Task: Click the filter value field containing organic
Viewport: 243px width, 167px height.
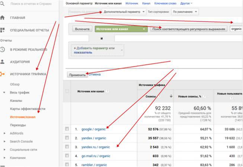Action: [236, 29]
